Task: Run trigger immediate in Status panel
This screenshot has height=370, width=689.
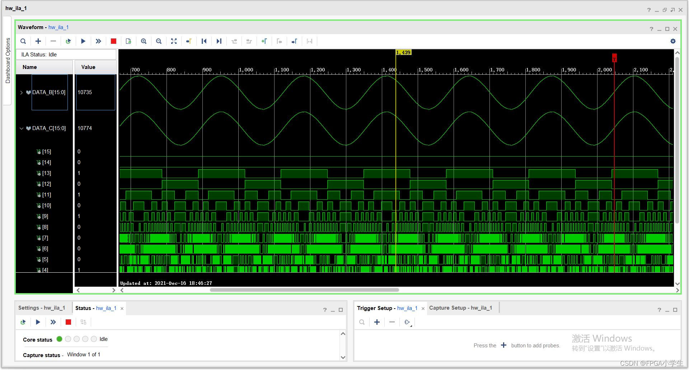Action: (x=53, y=322)
